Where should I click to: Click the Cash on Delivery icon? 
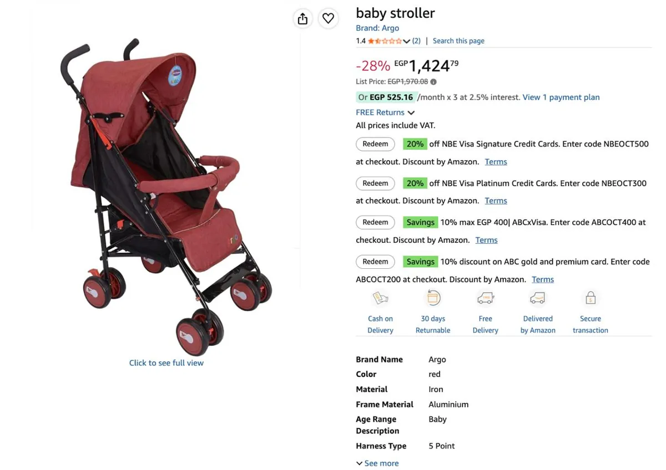click(380, 298)
